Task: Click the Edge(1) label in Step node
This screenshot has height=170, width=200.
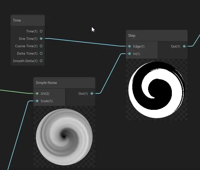Action: [x=139, y=46]
